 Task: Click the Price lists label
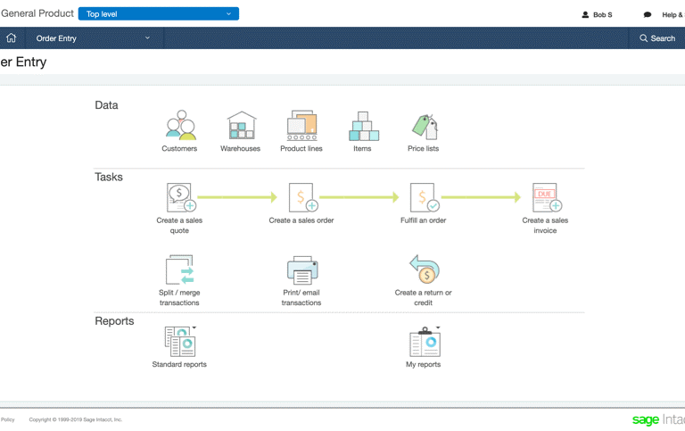[x=424, y=149]
